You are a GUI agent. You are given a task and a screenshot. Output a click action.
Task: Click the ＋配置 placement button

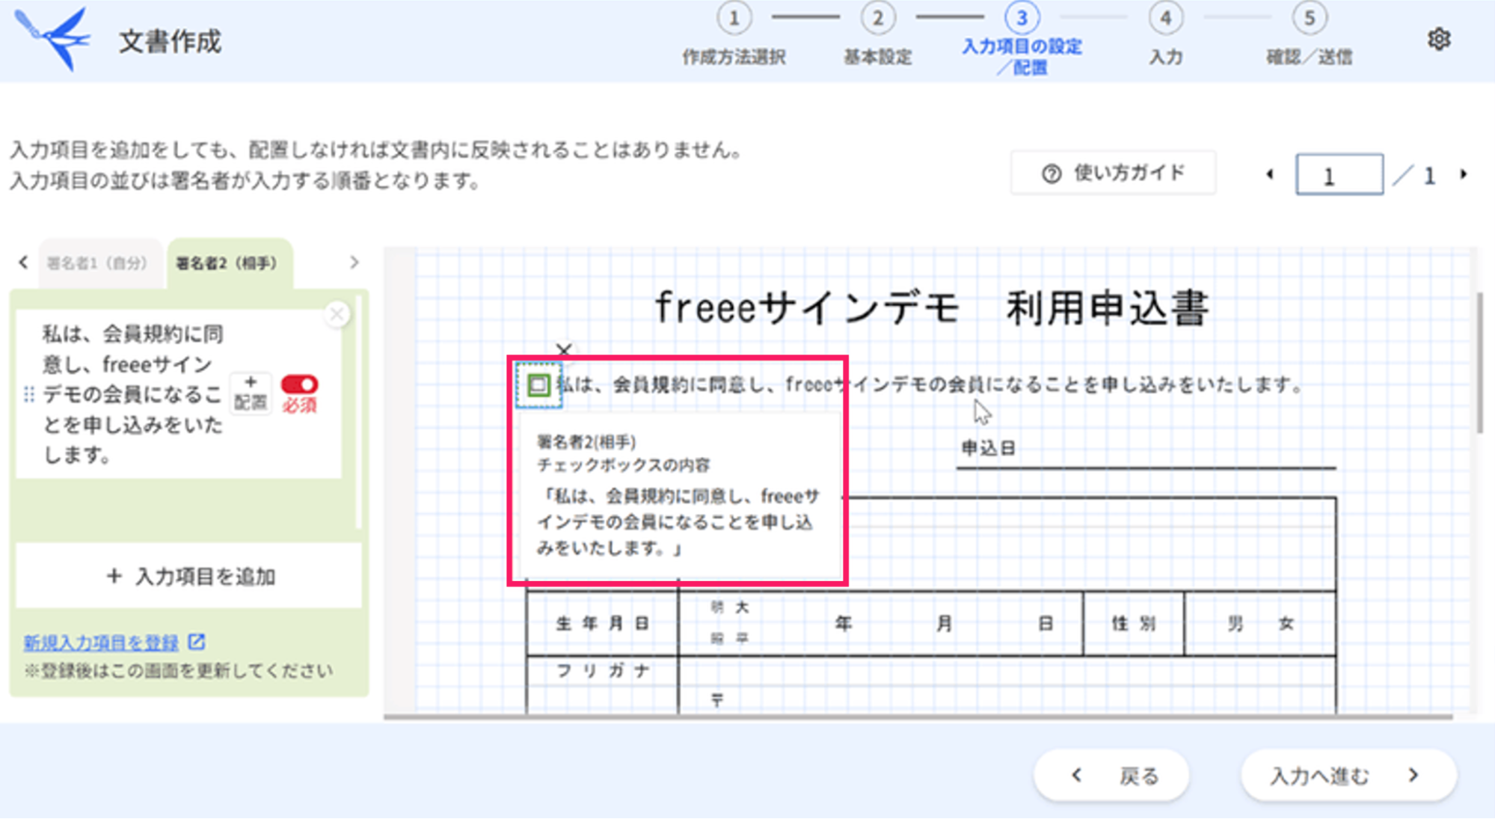click(x=251, y=393)
